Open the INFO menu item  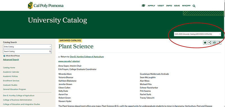pos(169,6)
